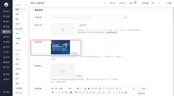Toggle underline formatting

tap(59, 92)
